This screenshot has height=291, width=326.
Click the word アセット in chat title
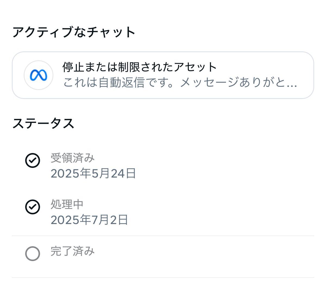pyautogui.click(x=195, y=67)
